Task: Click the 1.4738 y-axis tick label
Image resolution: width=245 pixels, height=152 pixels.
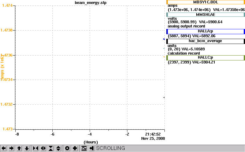Action: point(6,30)
